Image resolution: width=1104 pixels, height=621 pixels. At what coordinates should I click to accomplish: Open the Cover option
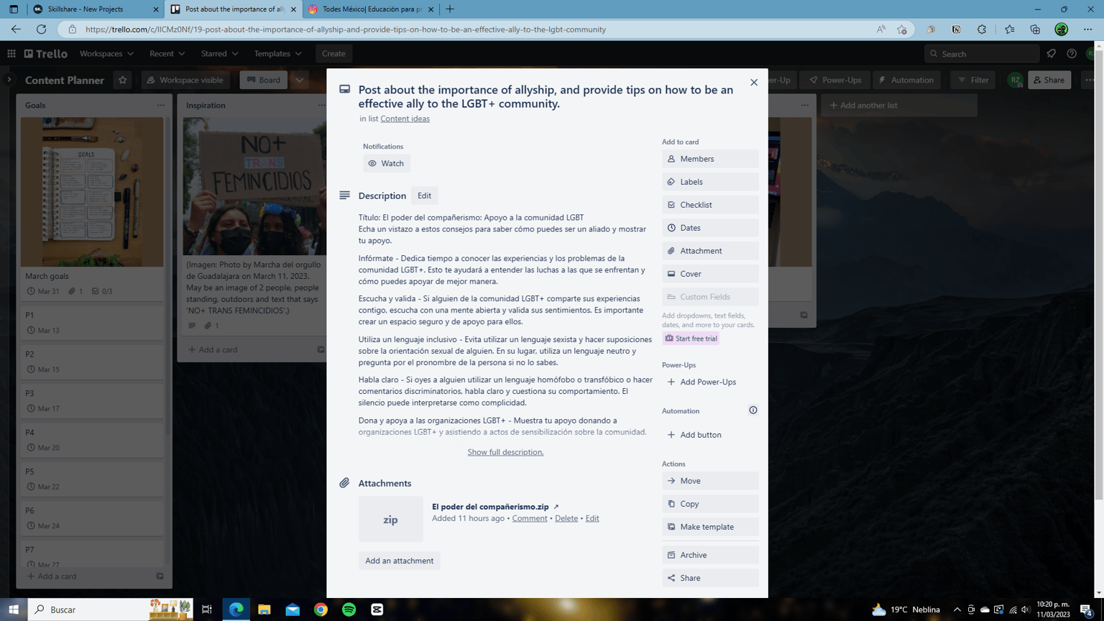point(710,274)
